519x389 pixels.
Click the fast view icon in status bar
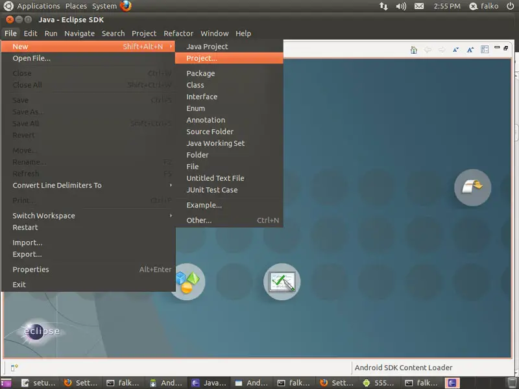pyautogui.click(x=14, y=368)
